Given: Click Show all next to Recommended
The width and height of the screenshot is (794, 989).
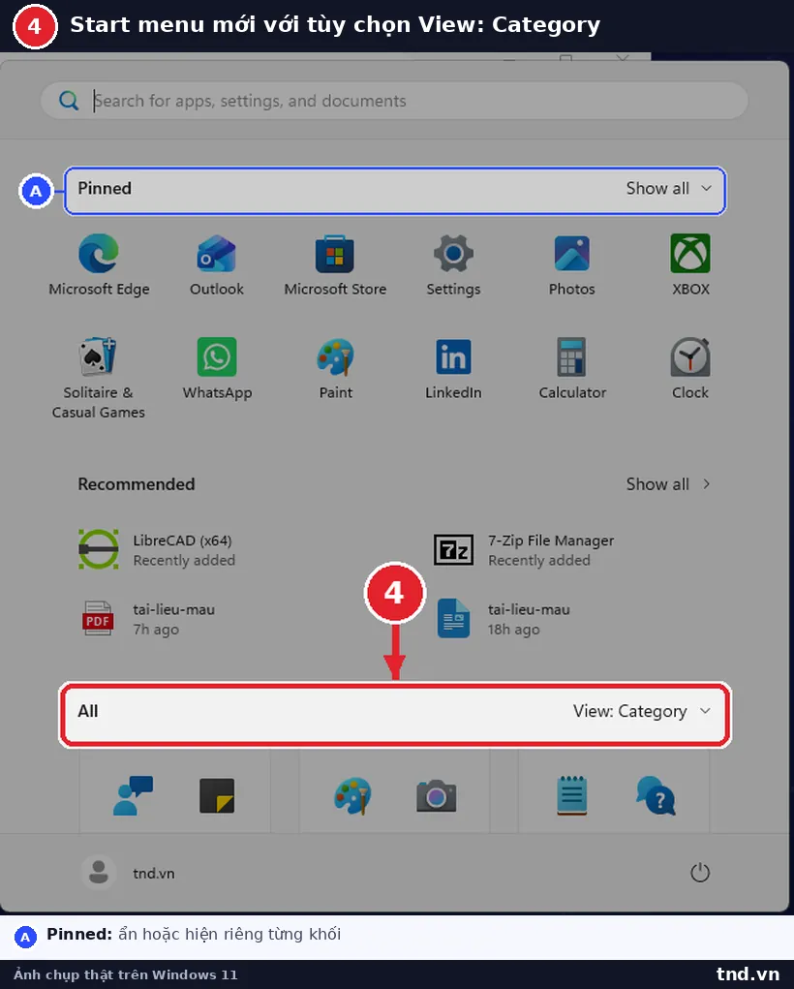Looking at the screenshot, I should tap(657, 483).
